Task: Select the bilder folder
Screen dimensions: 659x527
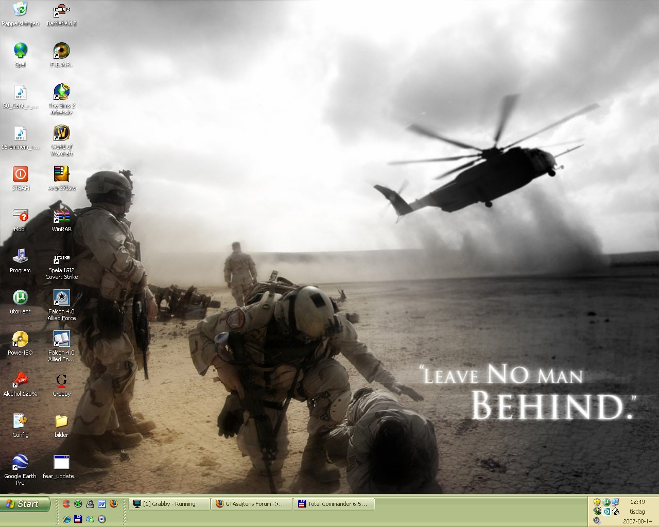Action: click(x=62, y=425)
